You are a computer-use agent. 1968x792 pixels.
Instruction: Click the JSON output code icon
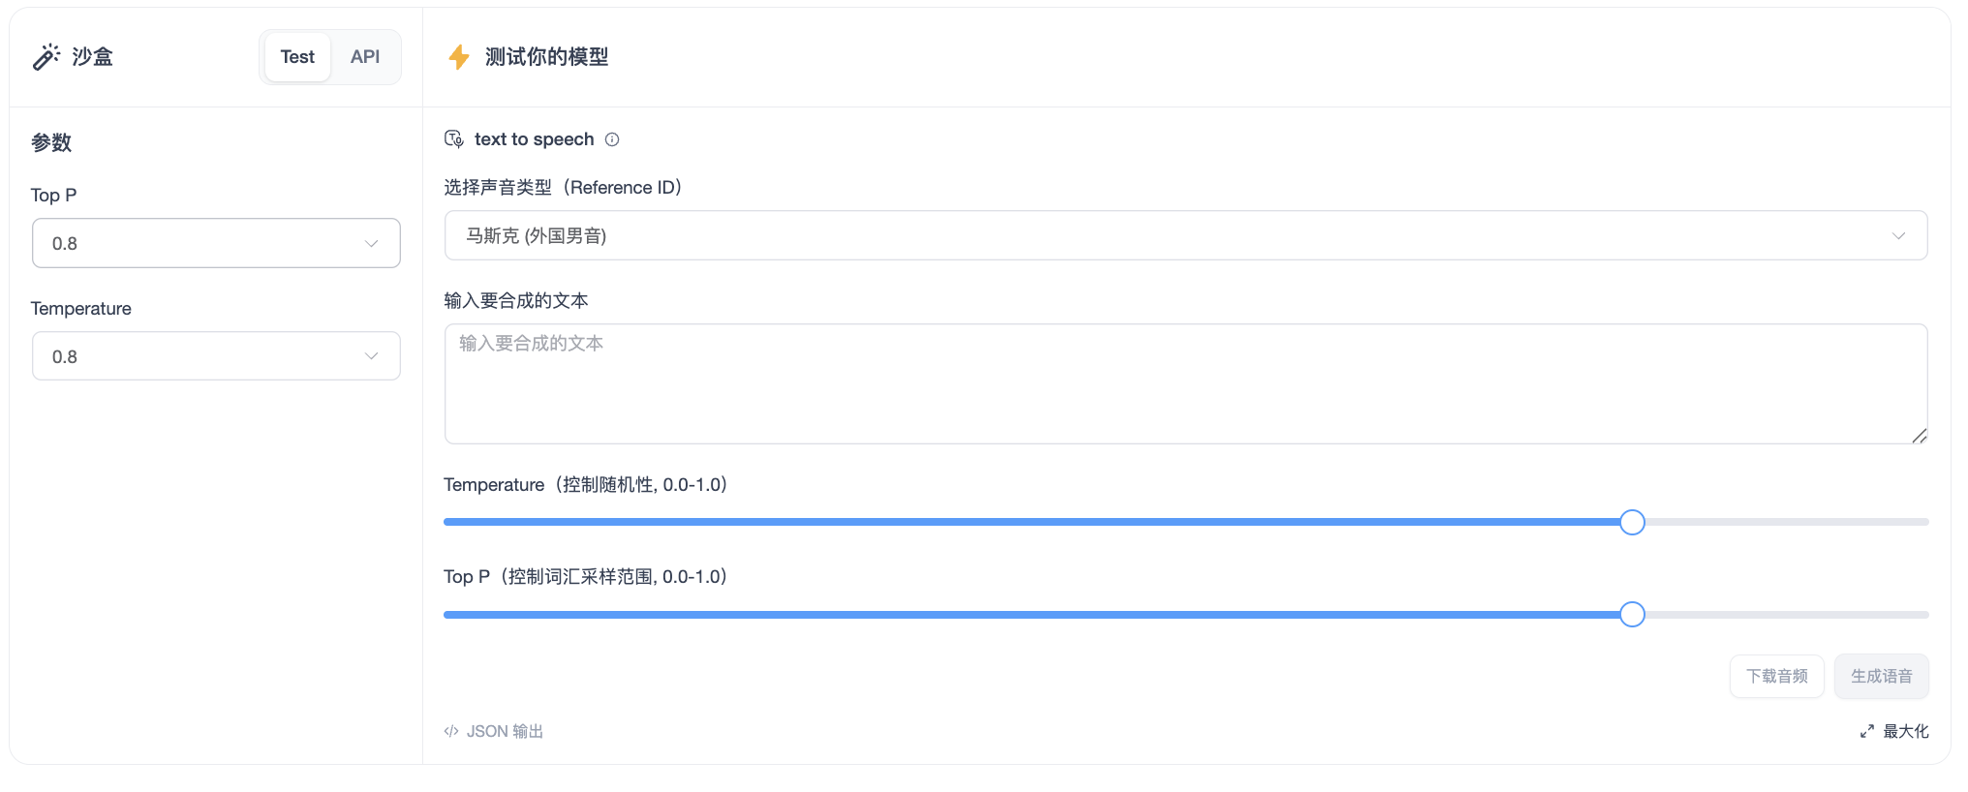(451, 731)
